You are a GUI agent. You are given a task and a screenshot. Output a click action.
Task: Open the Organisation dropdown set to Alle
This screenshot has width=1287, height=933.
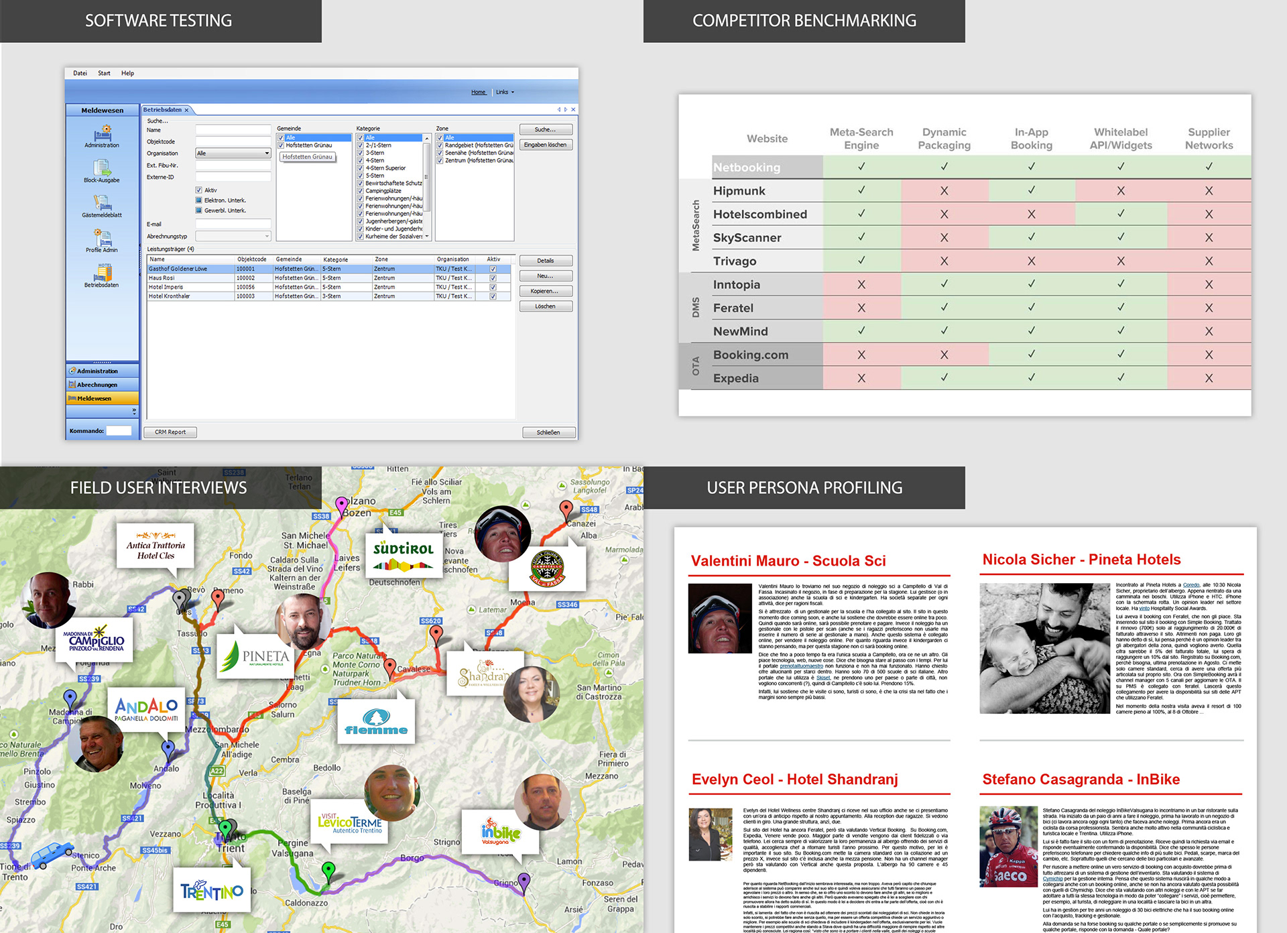(233, 153)
